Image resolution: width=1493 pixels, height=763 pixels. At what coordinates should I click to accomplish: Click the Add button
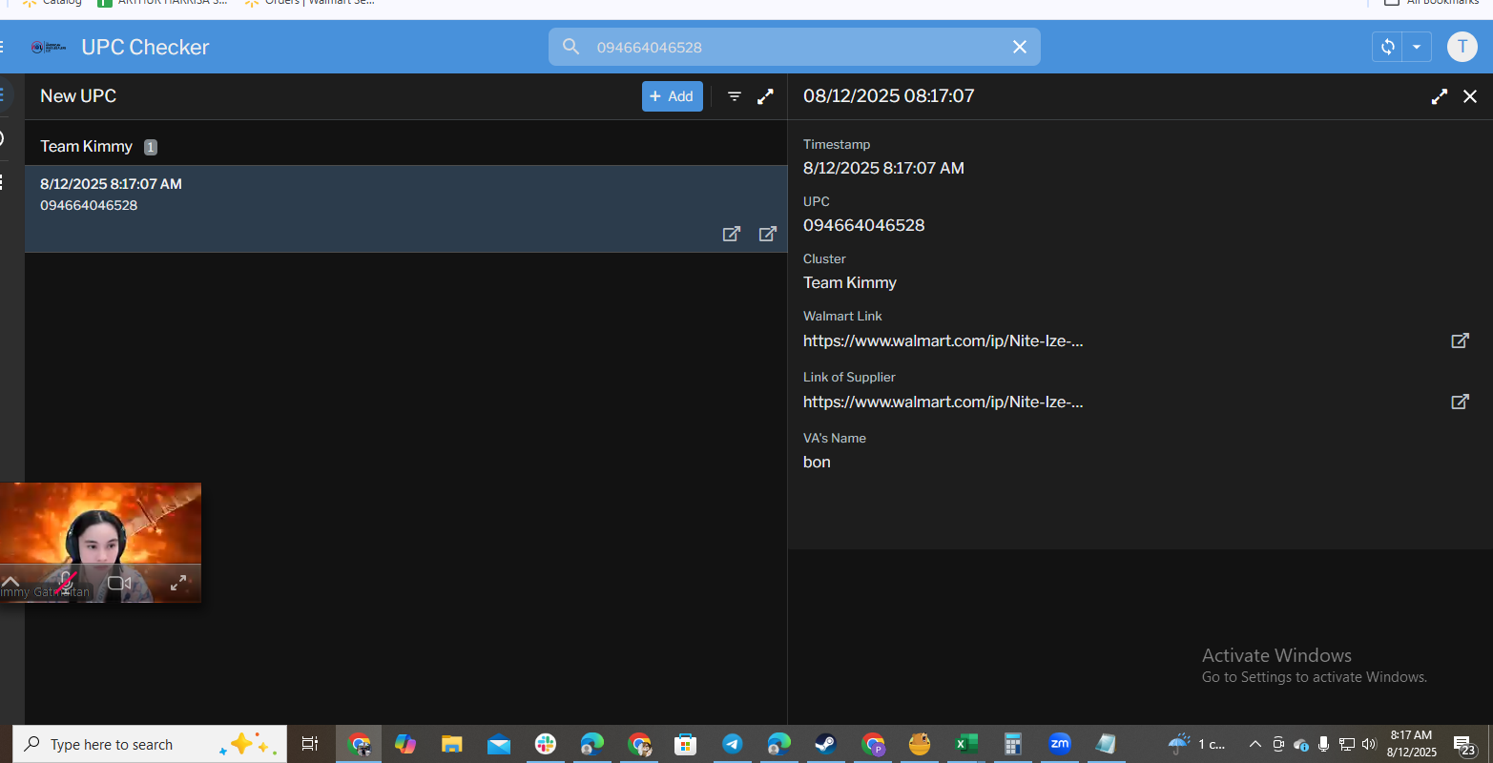(x=672, y=96)
